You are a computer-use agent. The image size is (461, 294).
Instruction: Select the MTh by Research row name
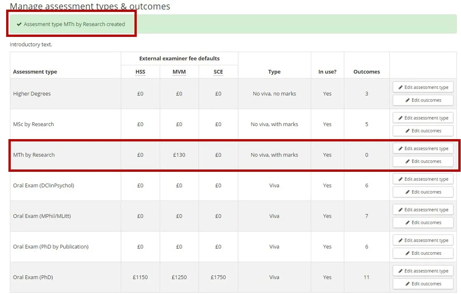[34, 155]
